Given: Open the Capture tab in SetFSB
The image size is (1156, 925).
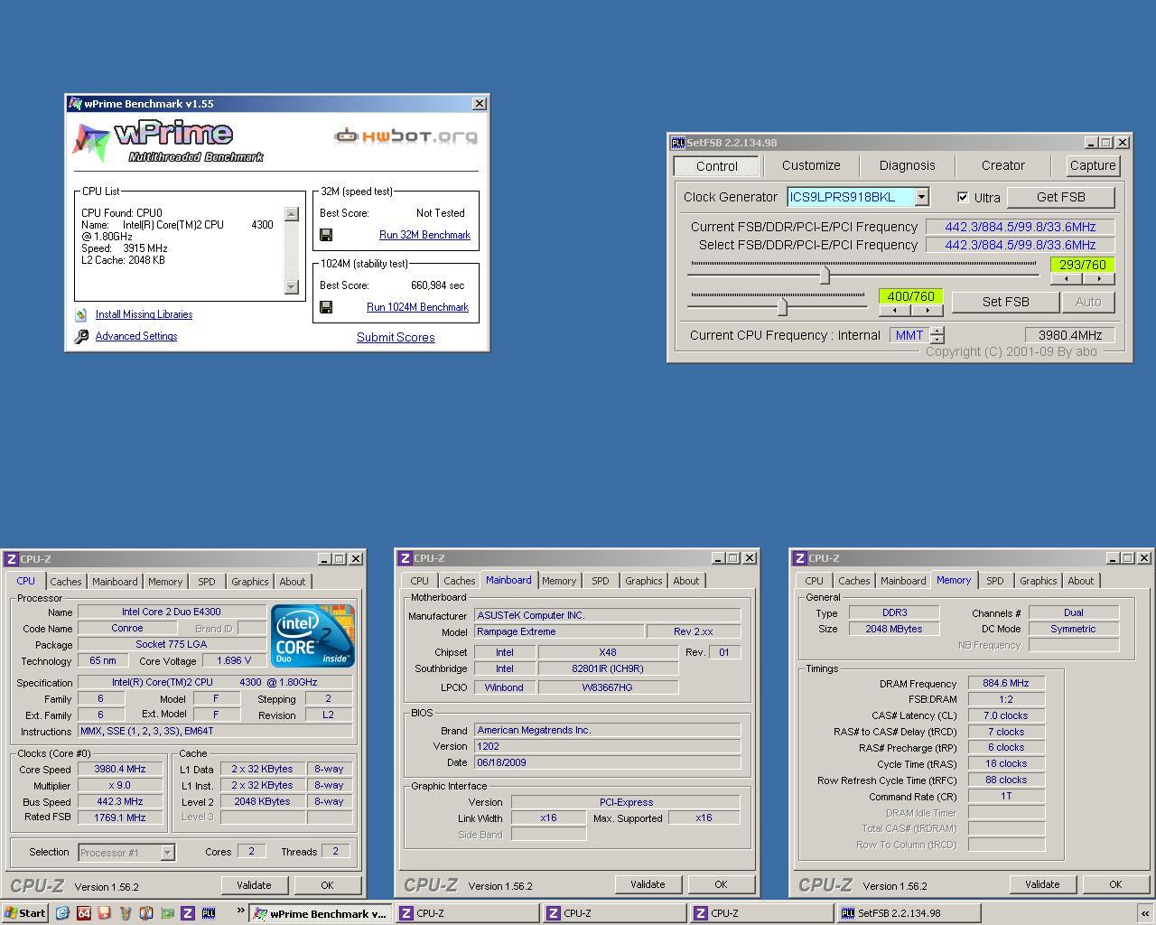Looking at the screenshot, I should point(1092,165).
